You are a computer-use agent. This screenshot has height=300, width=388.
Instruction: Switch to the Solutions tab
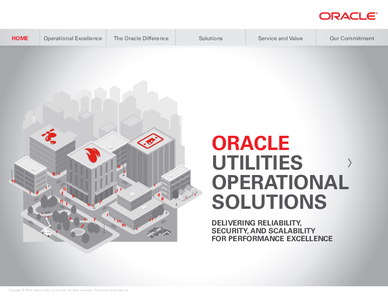pos(211,38)
